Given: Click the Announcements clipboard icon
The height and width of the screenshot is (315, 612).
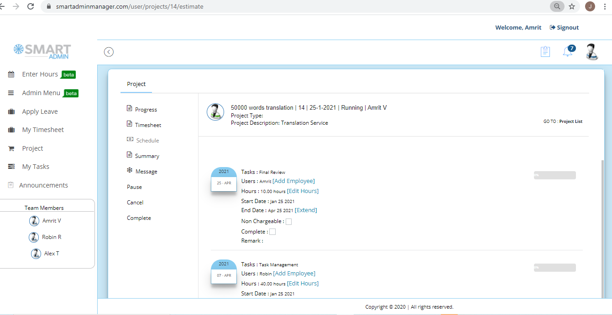Looking at the screenshot, I should (x=10, y=185).
